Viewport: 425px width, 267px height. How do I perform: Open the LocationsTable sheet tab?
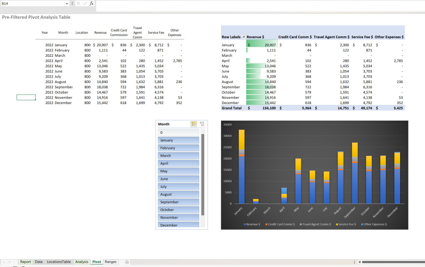tap(59, 262)
